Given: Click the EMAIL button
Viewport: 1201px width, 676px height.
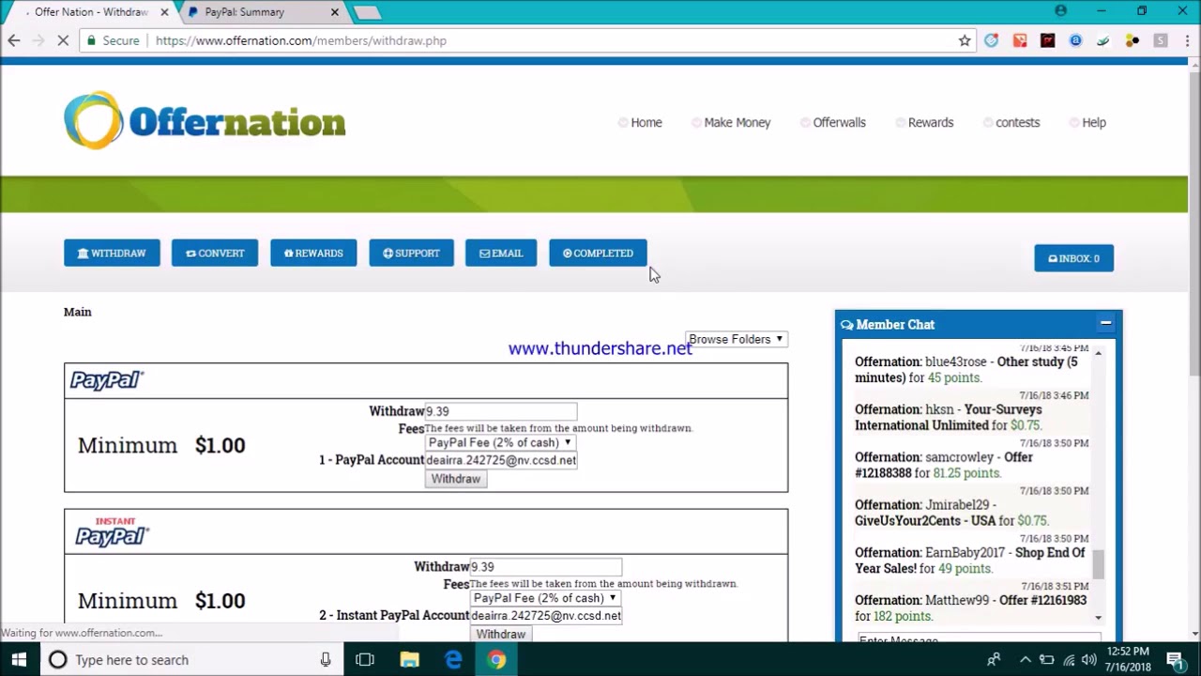Looking at the screenshot, I should [501, 253].
